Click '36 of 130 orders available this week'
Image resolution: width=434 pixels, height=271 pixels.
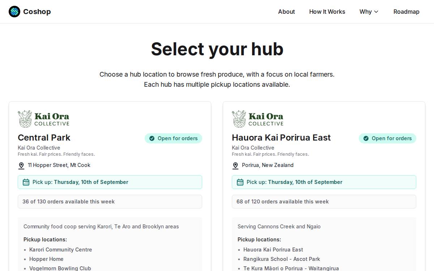tap(110, 202)
